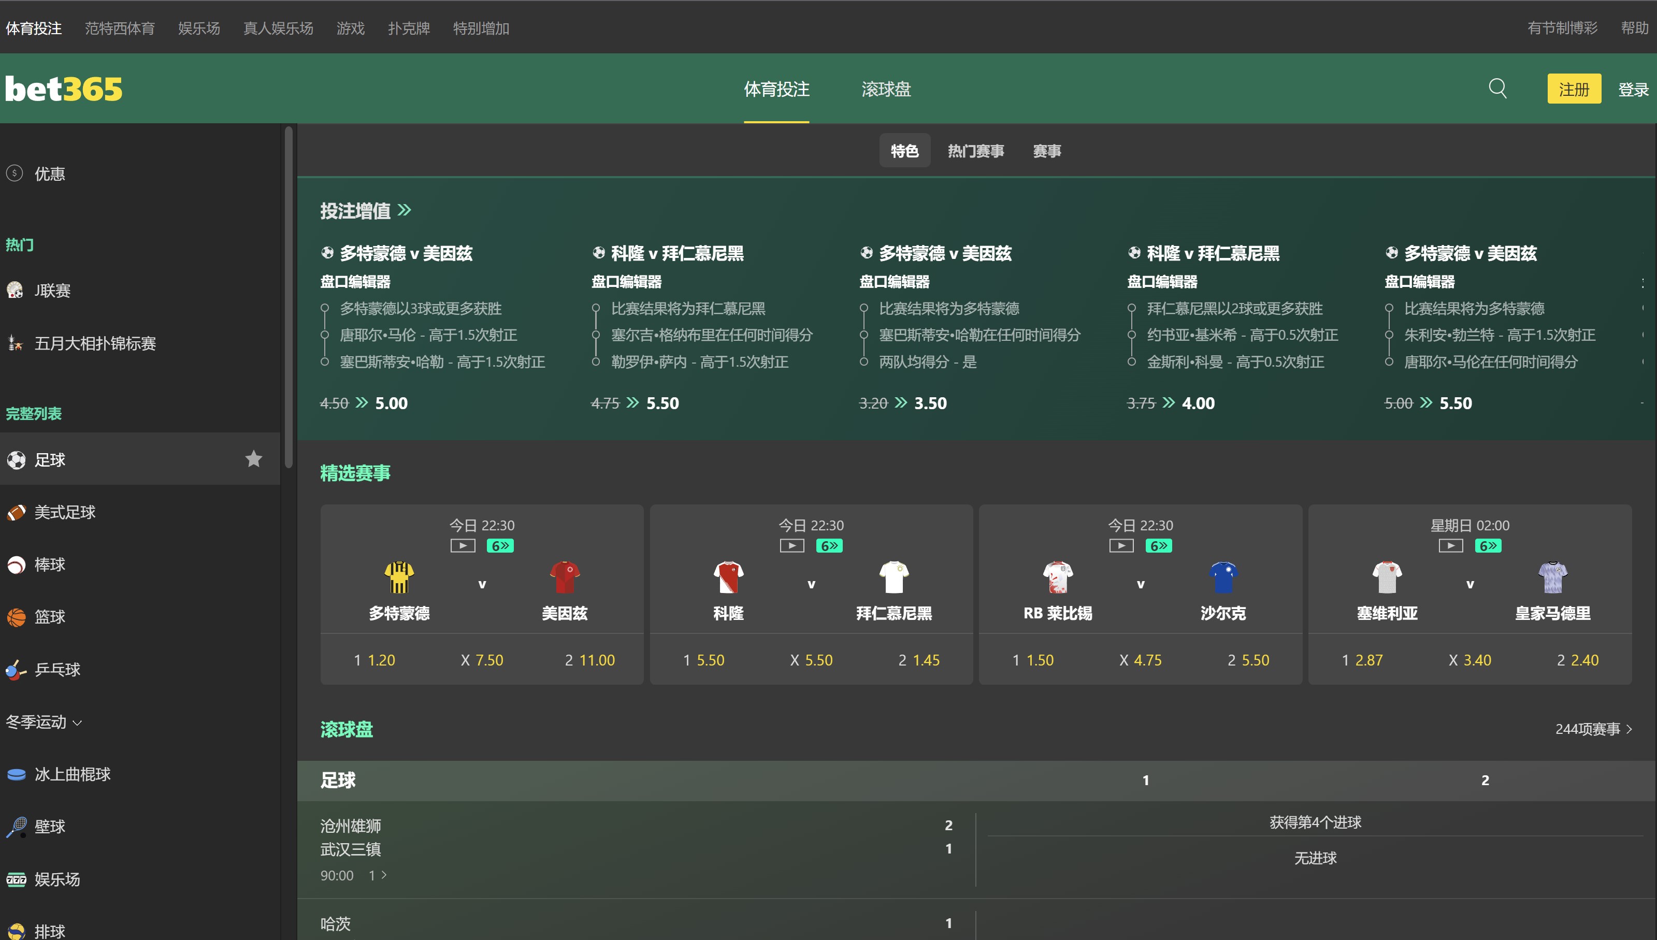
Task: Select boosted odds 4.00 for 科隆 v 拜仁慕尼黑
Action: [x=1198, y=403]
